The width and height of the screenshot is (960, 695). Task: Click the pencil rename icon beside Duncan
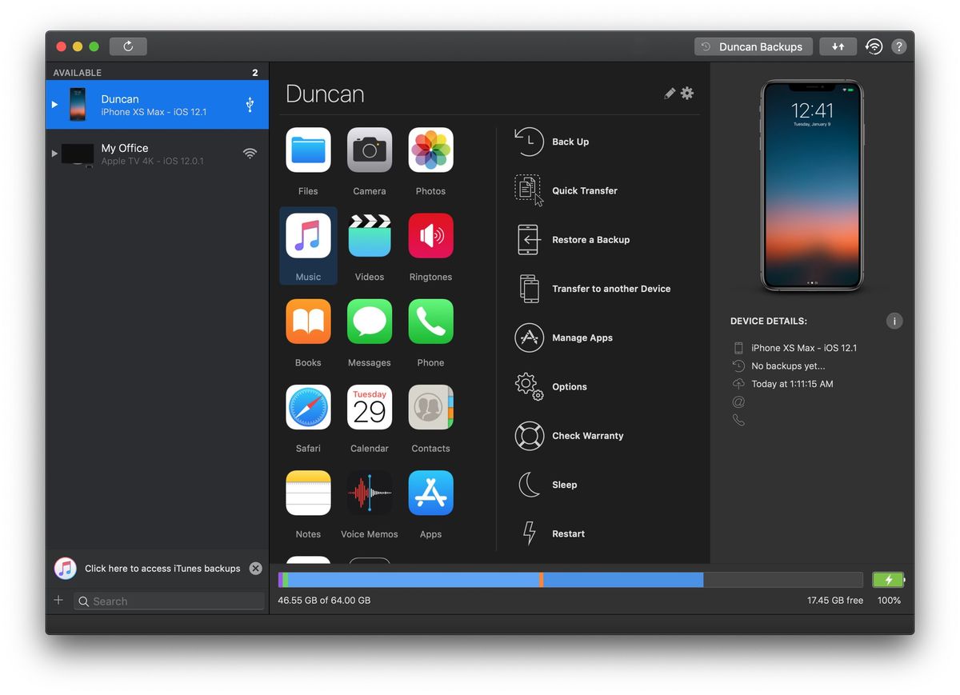[x=670, y=94]
